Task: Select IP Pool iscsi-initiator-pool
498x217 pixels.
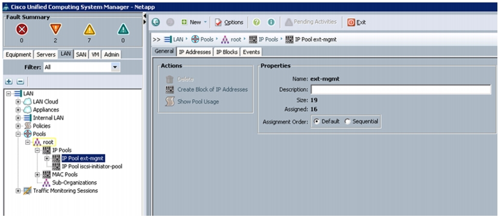Action: (92, 166)
